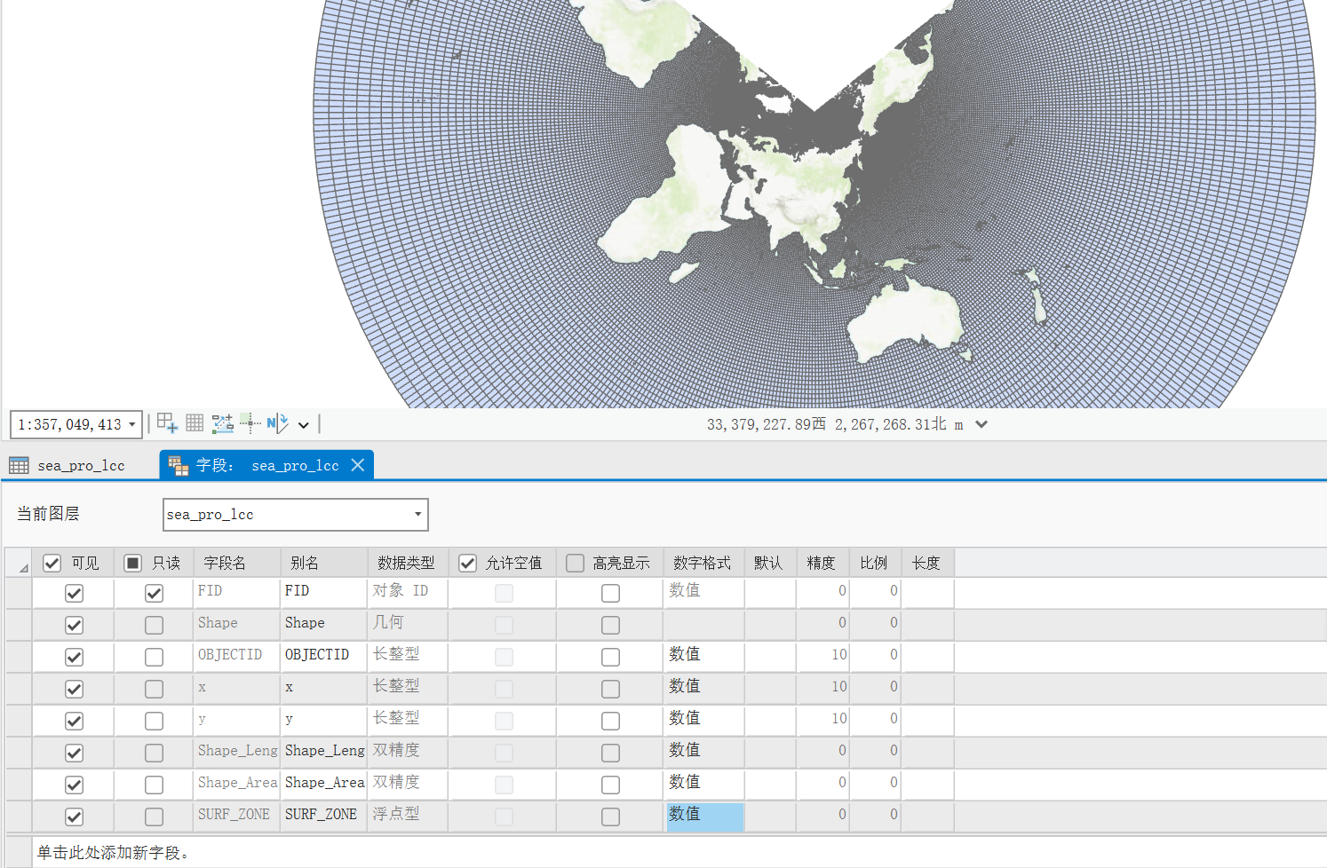The image size is (1327, 868).
Task: Open the 当前图层 layer dropdown
Action: pos(417,515)
